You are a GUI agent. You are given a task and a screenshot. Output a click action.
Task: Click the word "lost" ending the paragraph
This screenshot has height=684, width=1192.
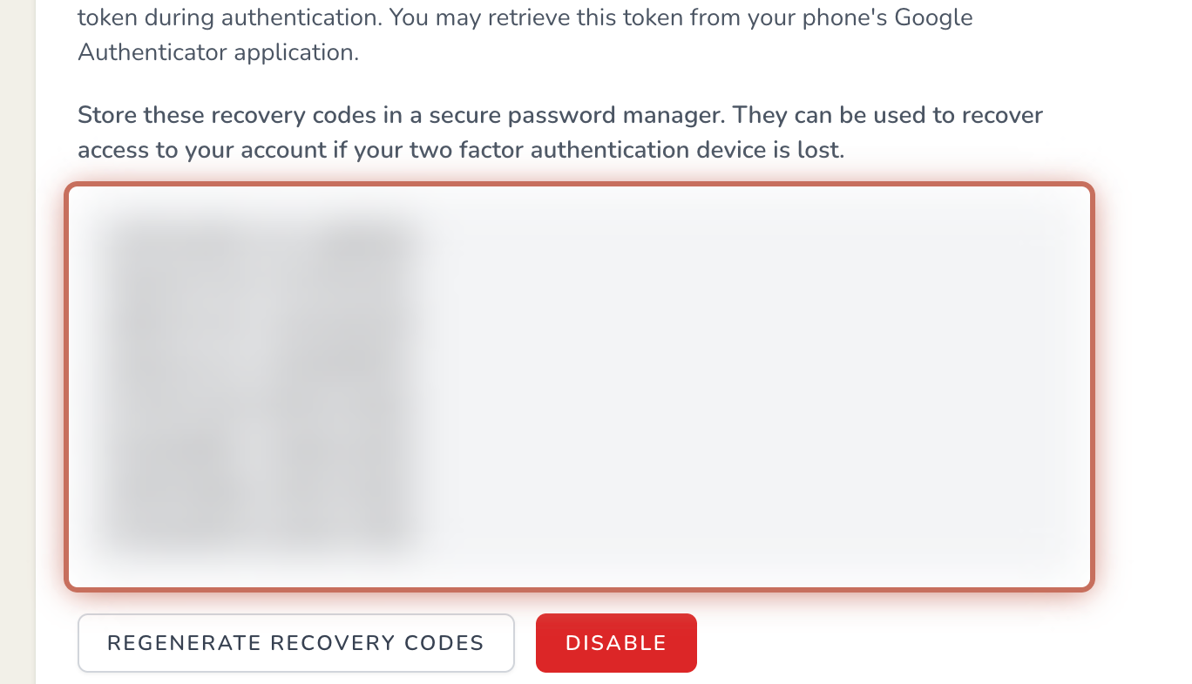click(824, 150)
